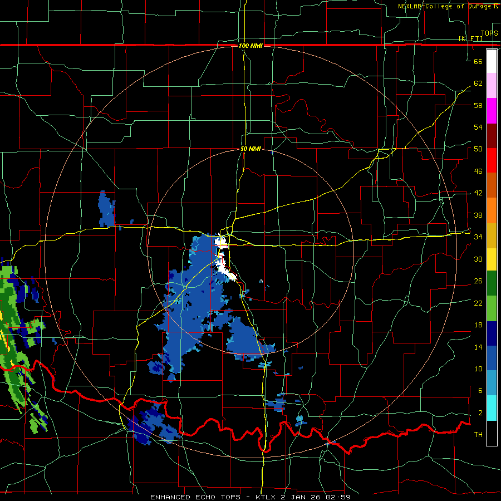Click the "[K FT]" units label
501x501 pixels.
click(x=470, y=38)
